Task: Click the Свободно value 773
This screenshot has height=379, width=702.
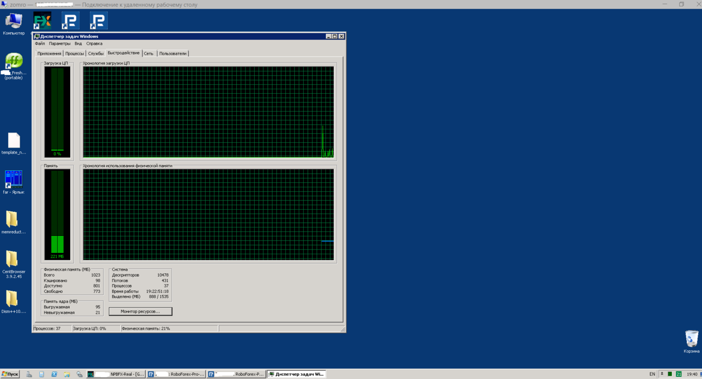Action: 96,291
